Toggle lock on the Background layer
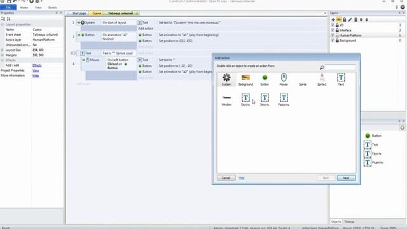 point(337,41)
